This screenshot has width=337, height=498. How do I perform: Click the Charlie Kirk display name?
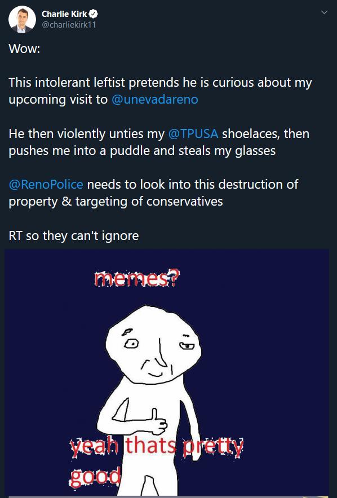(x=64, y=14)
